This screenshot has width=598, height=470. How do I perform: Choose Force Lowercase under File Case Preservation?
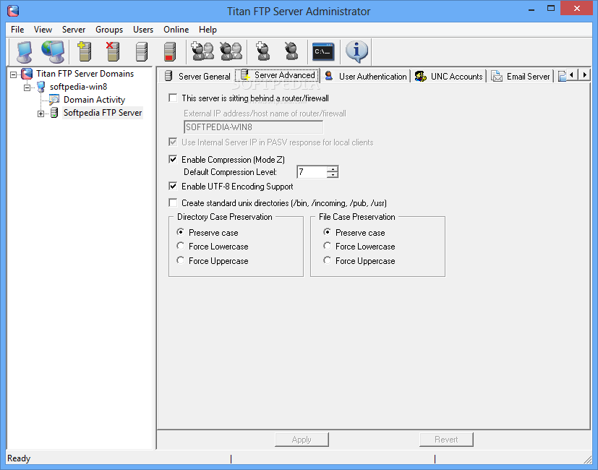328,246
